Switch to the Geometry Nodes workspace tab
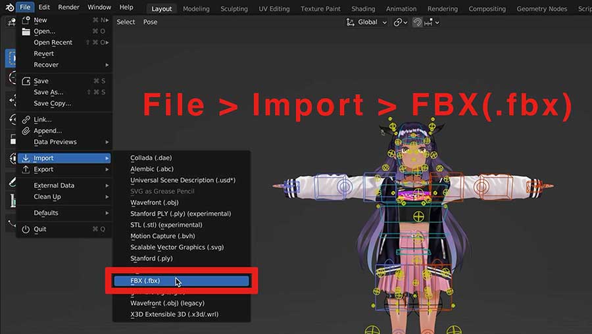 tap(542, 9)
